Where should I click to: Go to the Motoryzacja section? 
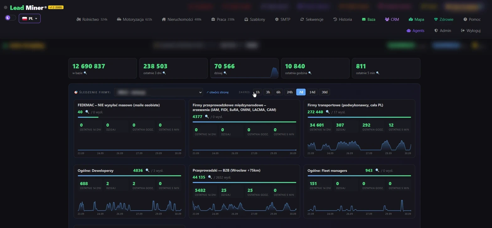pos(134,19)
